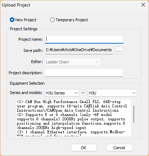This screenshot has height=156, width=149.
Task: Click the Save path text box
Action: click(79, 50)
